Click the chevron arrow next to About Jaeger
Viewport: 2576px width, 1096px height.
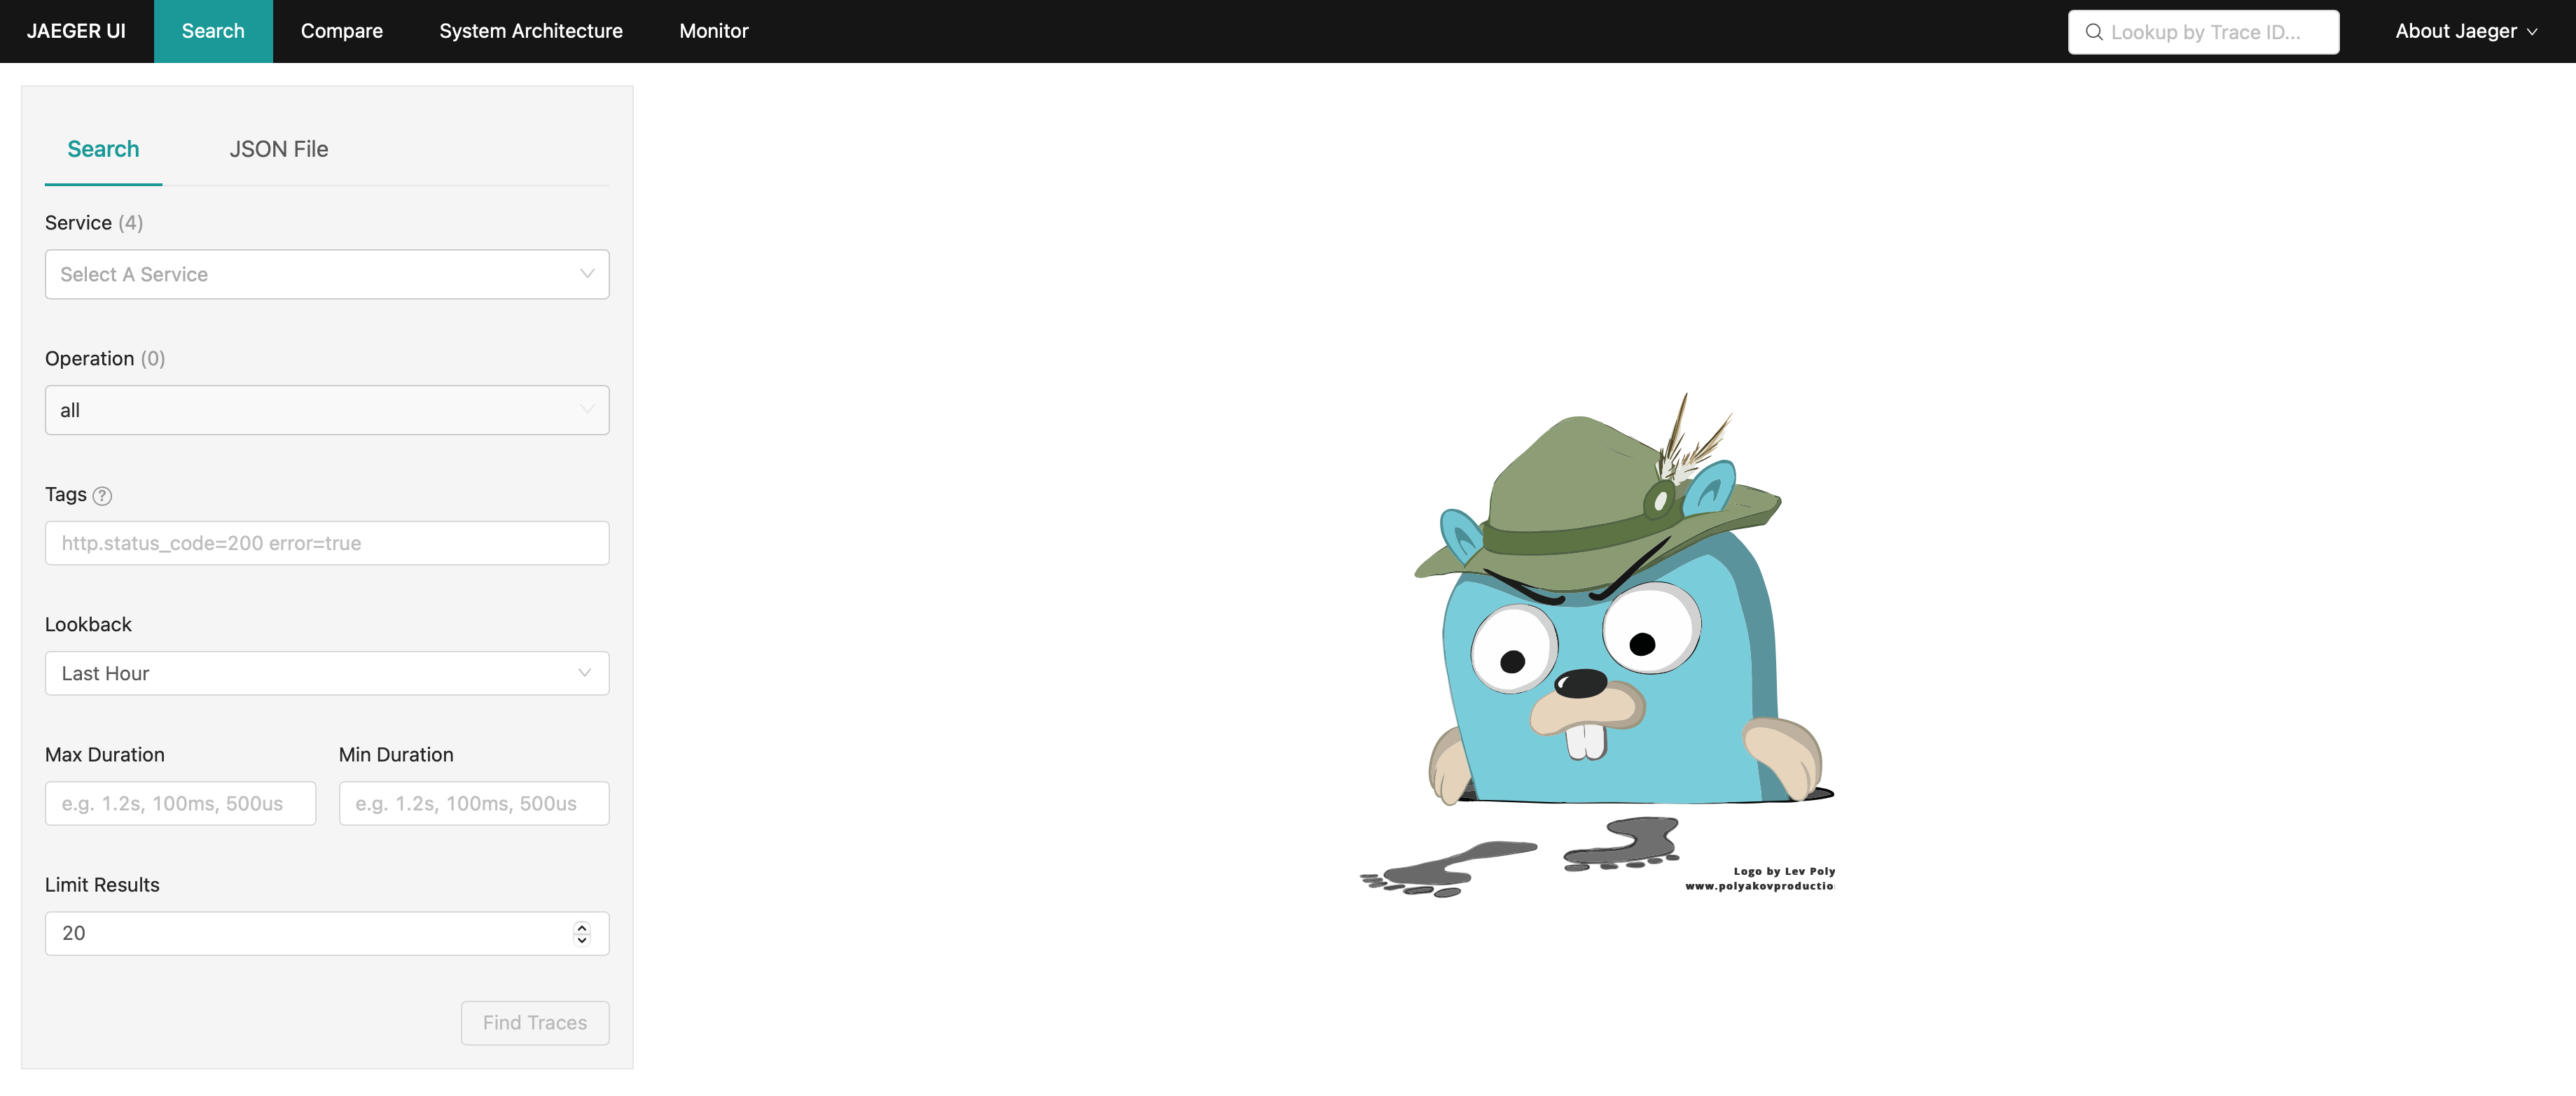click(2532, 32)
